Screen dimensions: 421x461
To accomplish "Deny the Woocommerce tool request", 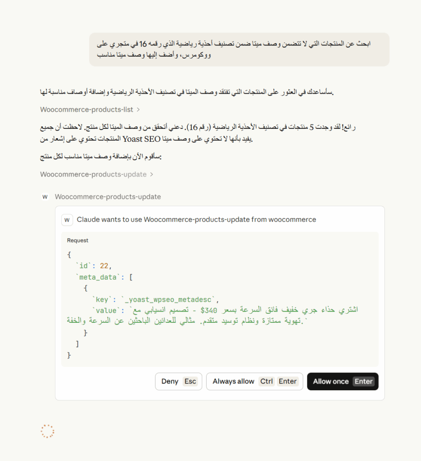I will click(170, 381).
